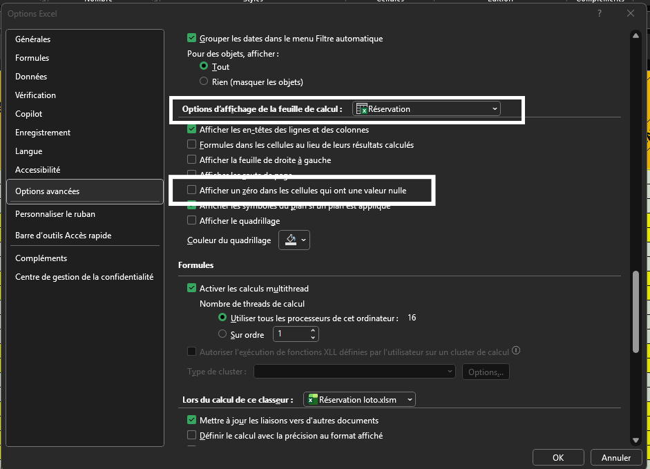Uncheck Activer les calculs multithread
650x469 pixels.
pos(192,288)
